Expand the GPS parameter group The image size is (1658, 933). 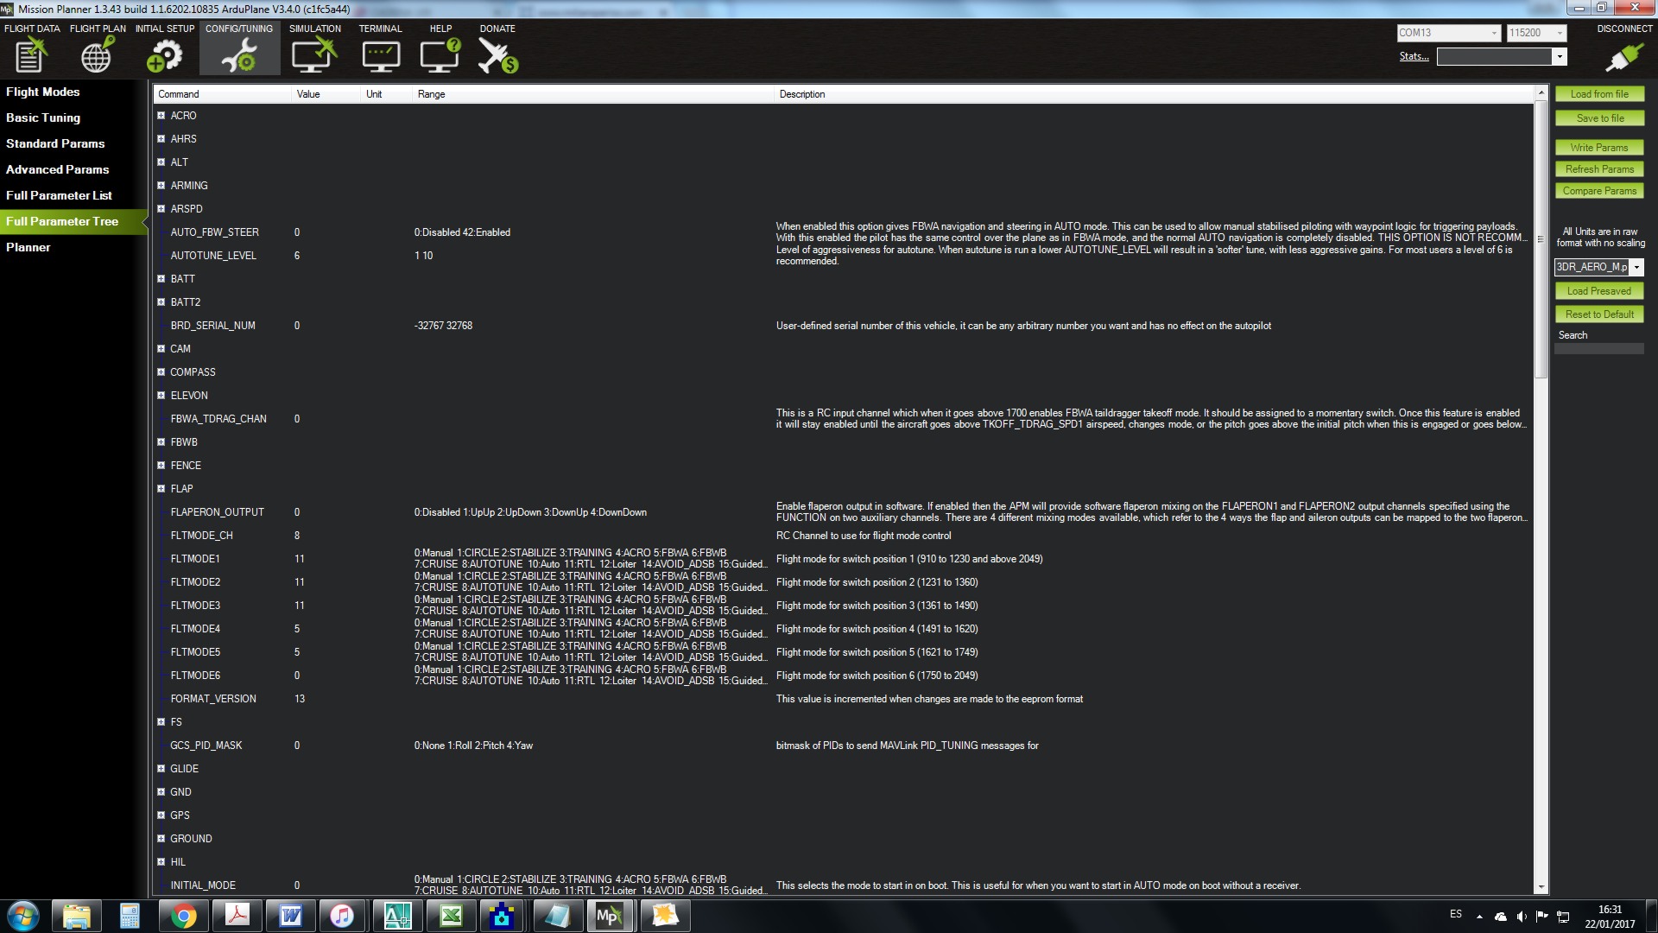point(161,816)
